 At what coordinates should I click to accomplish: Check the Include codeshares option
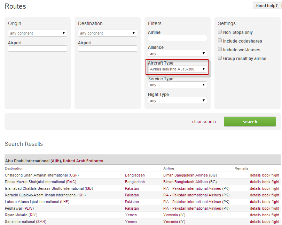click(x=220, y=40)
